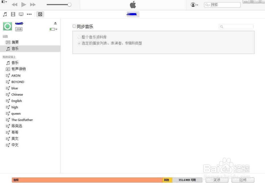Click the 应用 button to apply changes

click(243, 180)
